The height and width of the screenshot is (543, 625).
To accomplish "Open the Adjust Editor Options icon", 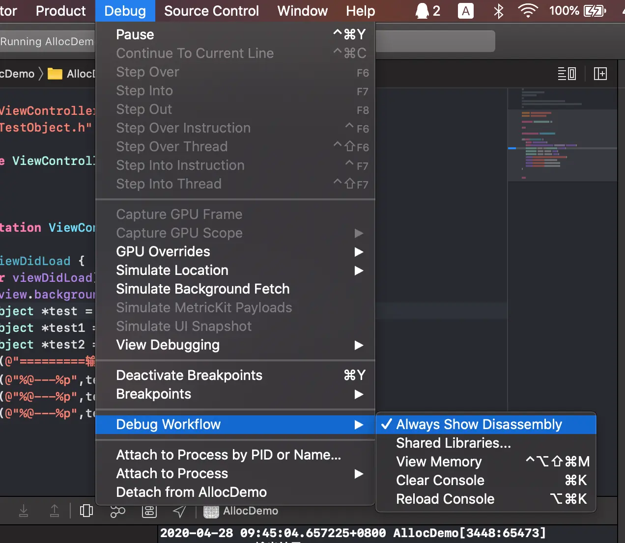I will (x=567, y=74).
